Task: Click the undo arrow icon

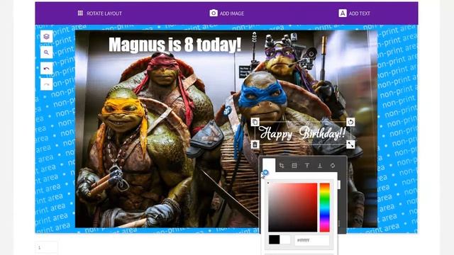Action: point(46,69)
